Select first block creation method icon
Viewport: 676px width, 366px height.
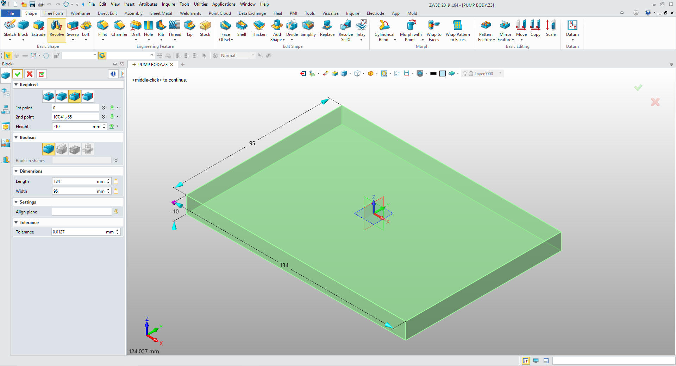point(49,96)
